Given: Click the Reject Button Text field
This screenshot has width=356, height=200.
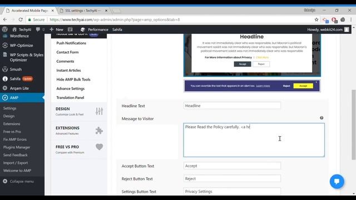Looking at the screenshot, I should (232, 179).
